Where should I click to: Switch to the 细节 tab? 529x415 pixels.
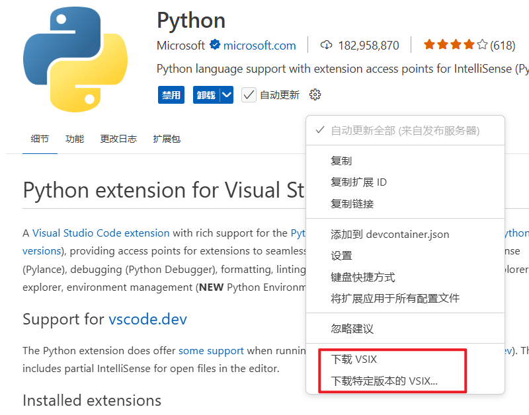(40, 139)
